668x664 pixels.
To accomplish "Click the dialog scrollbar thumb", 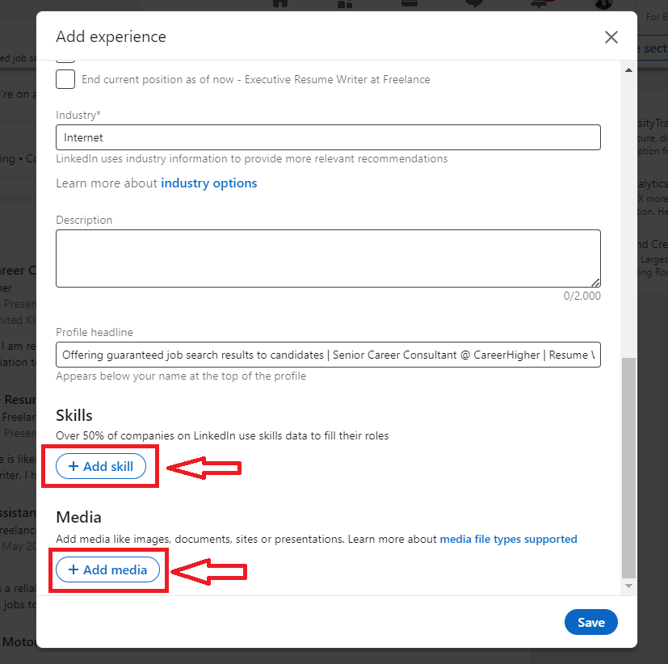I will [628, 468].
